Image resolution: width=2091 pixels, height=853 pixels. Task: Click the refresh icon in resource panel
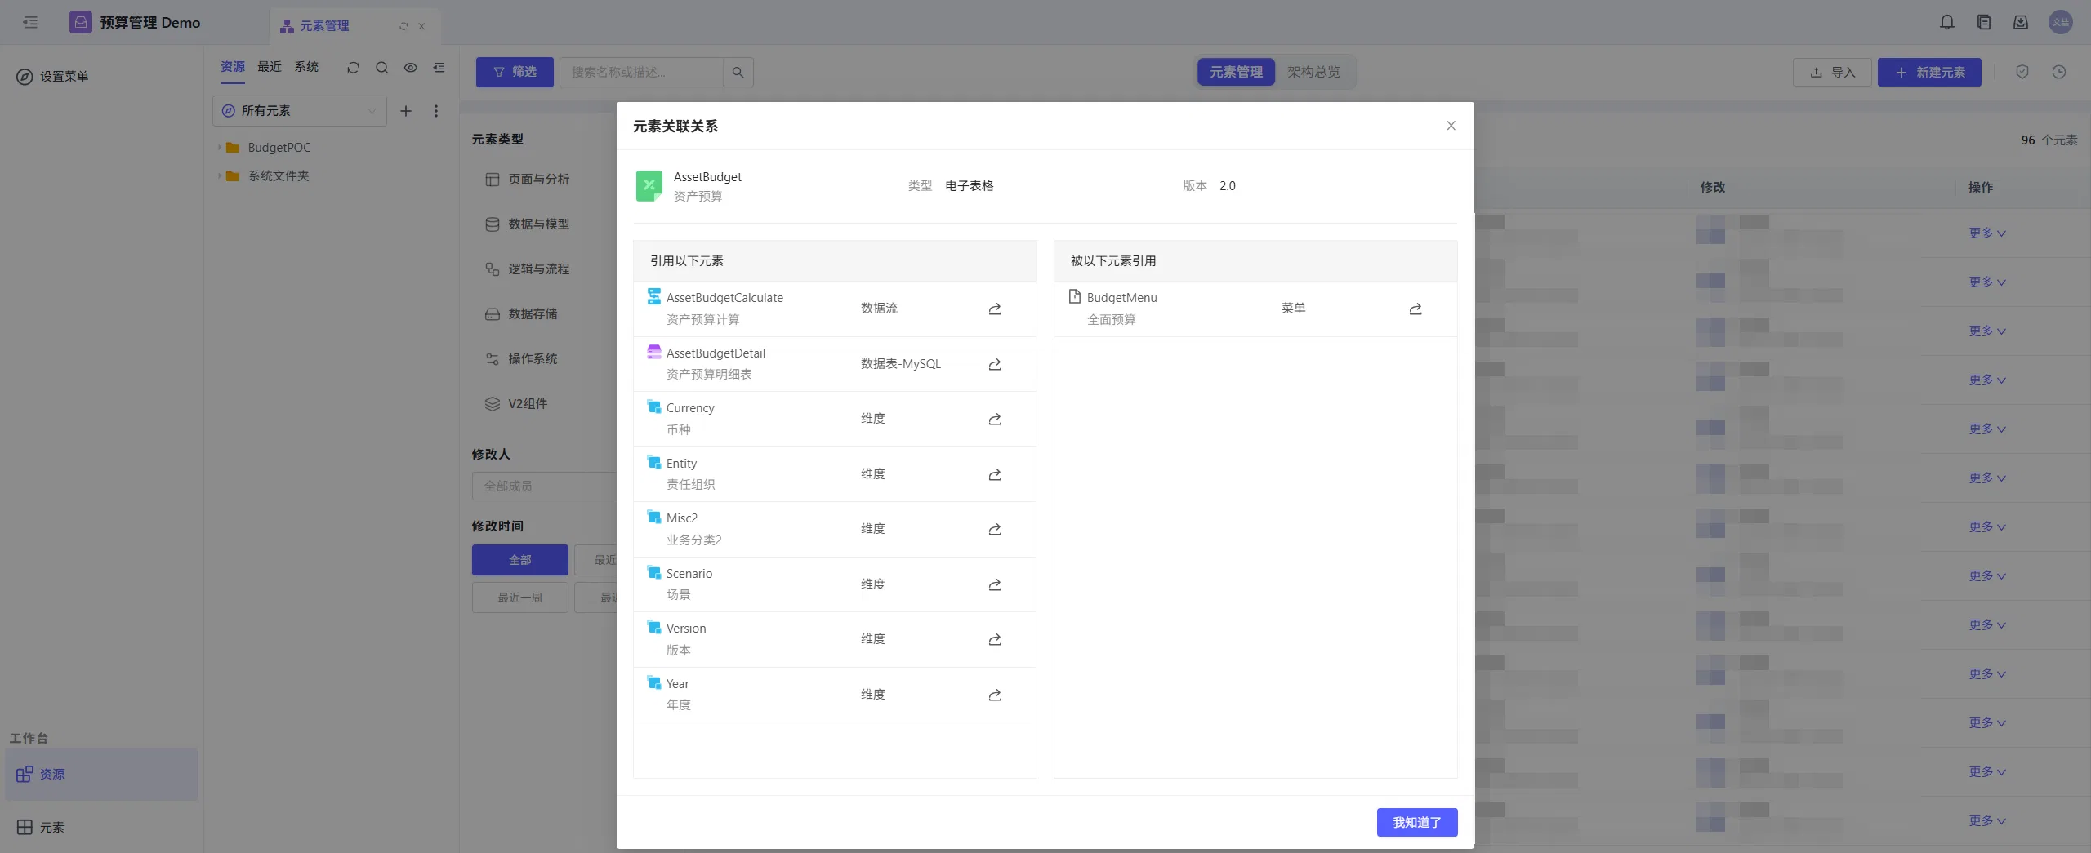(x=353, y=68)
